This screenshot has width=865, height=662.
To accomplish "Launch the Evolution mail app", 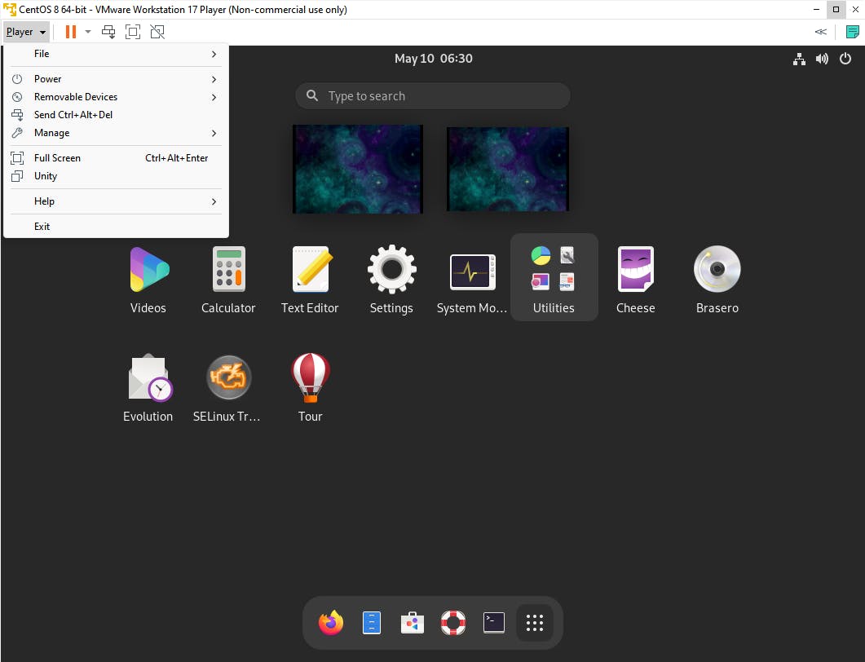I will [148, 387].
